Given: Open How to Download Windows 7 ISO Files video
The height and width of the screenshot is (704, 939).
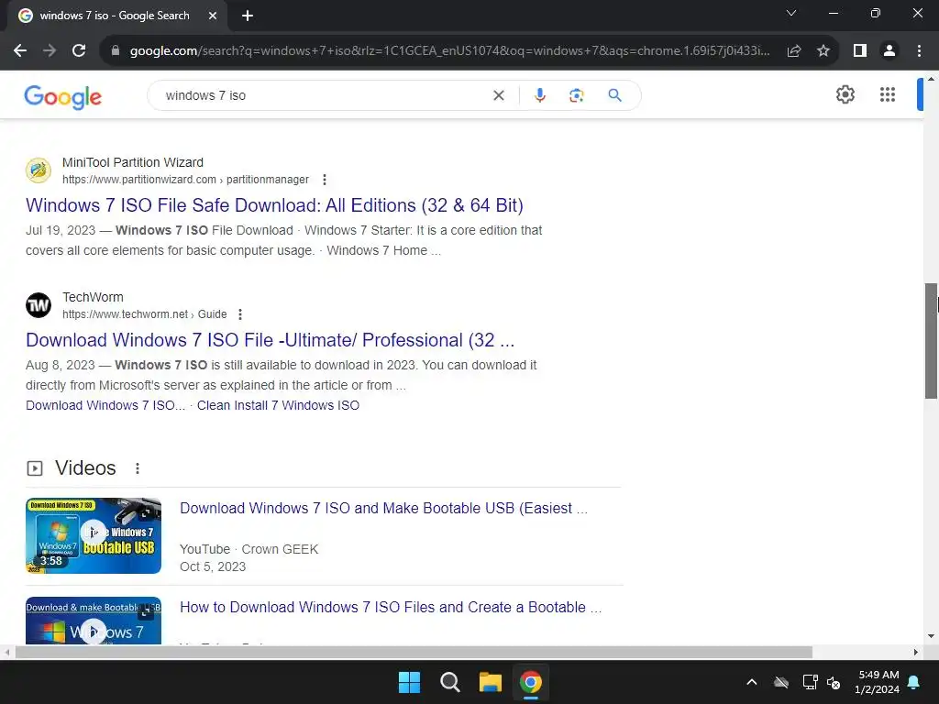Looking at the screenshot, I should pos(391,607).
